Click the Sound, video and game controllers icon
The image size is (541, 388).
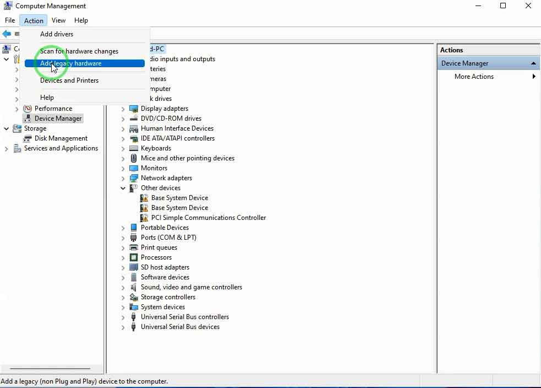coord(134,287)
